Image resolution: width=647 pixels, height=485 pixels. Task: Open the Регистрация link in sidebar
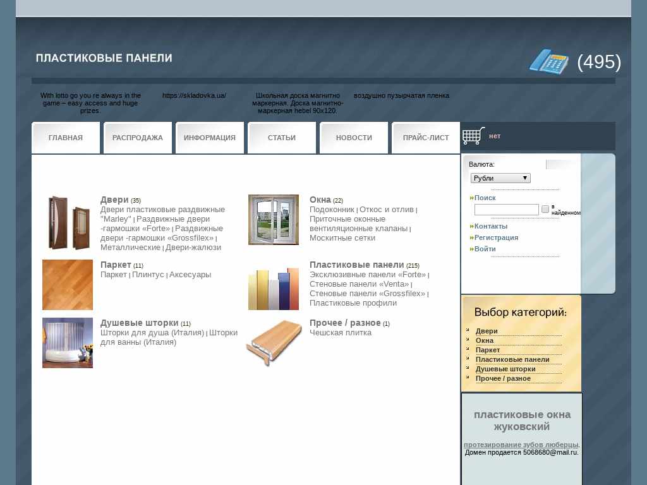pyautogui.click(x=496, y=237)
